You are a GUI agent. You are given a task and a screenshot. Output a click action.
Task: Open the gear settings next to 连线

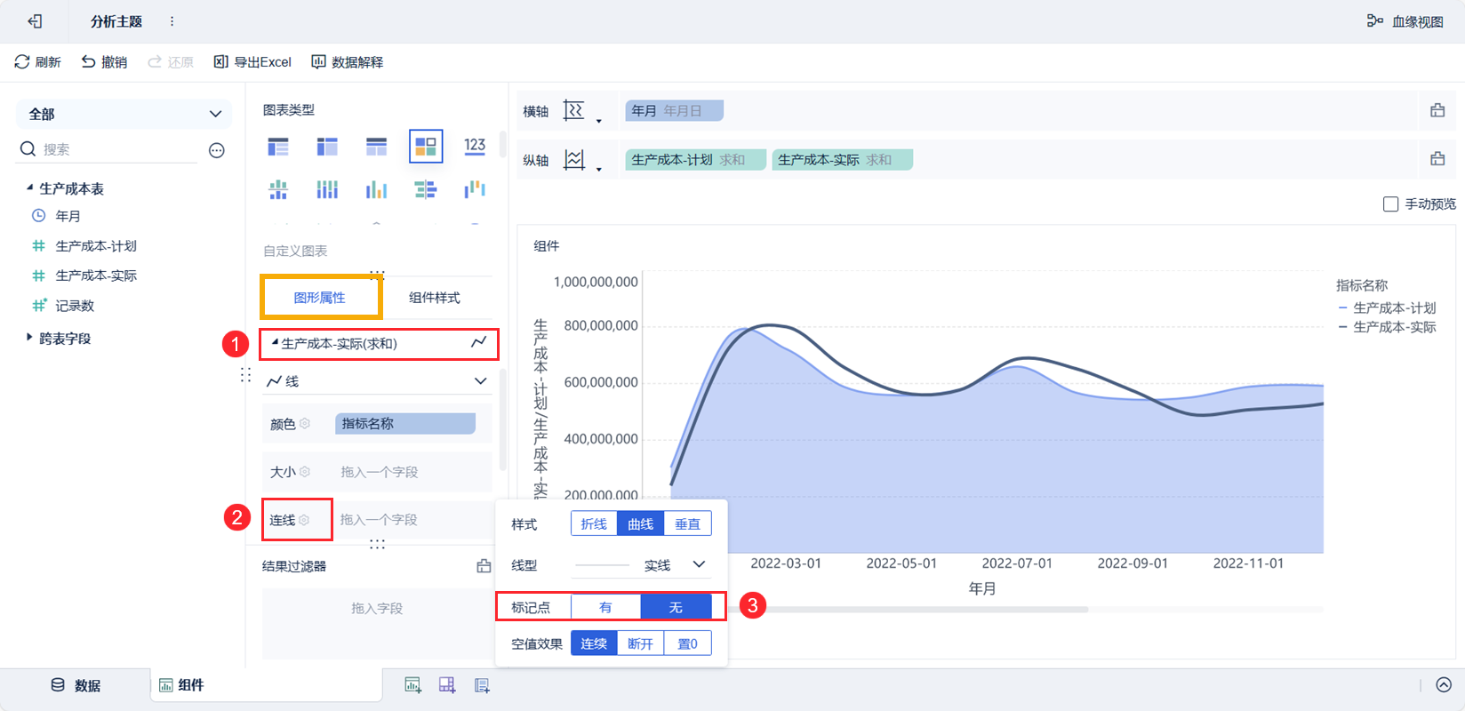(x=304, y=520)
